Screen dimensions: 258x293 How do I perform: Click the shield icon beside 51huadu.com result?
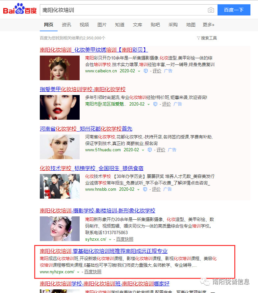[150, 150]
